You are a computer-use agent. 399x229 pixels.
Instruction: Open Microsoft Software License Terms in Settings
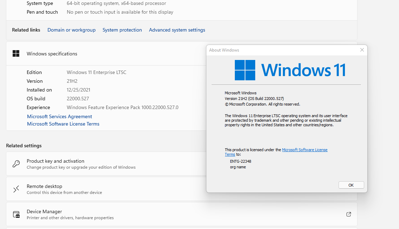[x=63, y=124]
